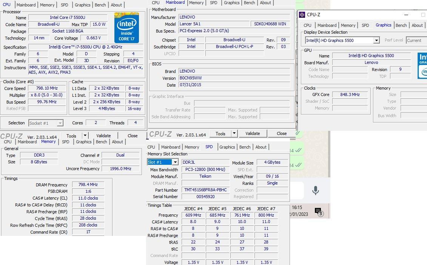The height and width of the screenshot is (265, 427).
Task: Click the part number TMT451S6BFR8A-PBHC
Action: click(205, 190)
